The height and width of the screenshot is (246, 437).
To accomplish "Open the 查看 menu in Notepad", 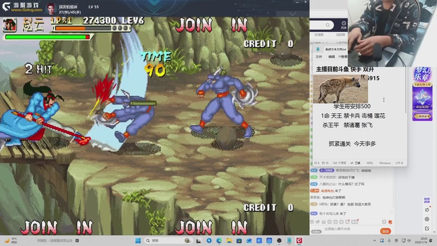I will tap(343, 57).
